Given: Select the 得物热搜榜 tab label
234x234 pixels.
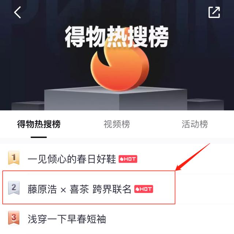Looking at the screenshot, I should [x=39, y=124].
